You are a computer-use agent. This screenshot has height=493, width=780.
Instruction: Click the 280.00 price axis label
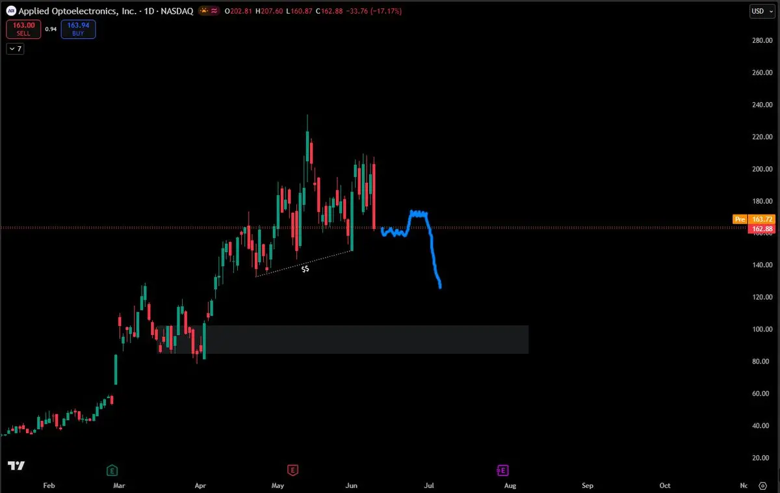pos(762,40)
